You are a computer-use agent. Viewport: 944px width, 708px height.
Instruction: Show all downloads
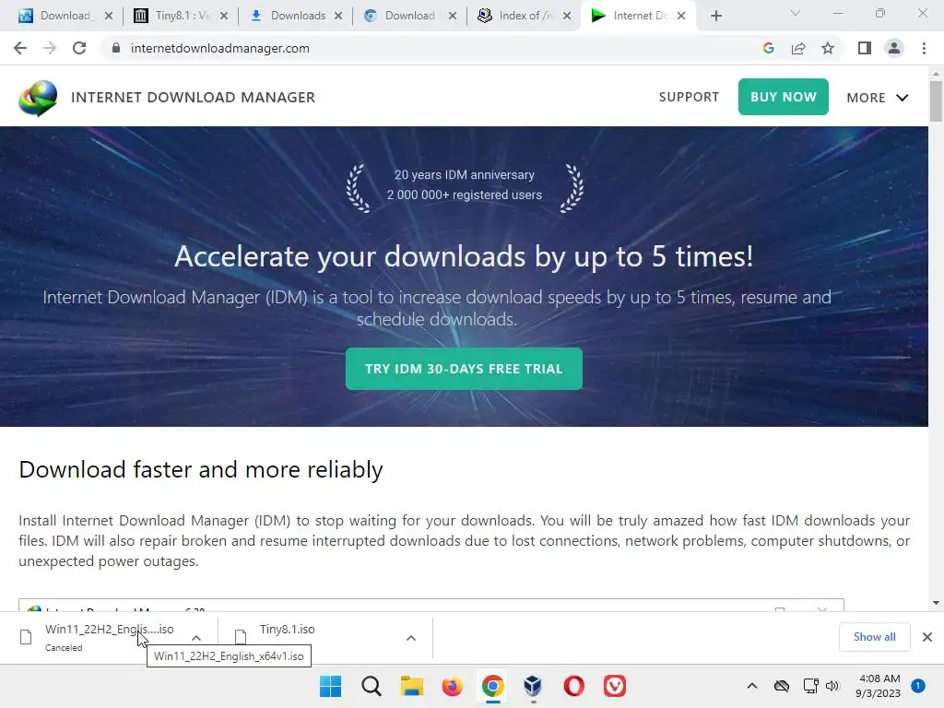874,637
